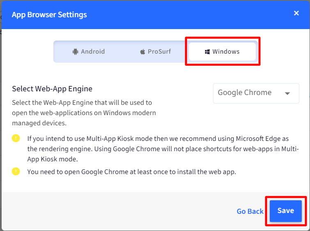The image size is (310, 231).
Task: Click the App Browser Settings title
Action: point(49,15)
